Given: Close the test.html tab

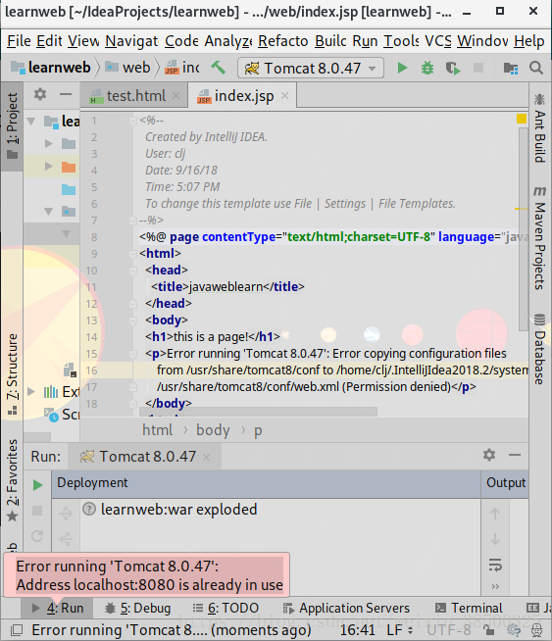Looking at the screenshot, I should tap(176, 96).
